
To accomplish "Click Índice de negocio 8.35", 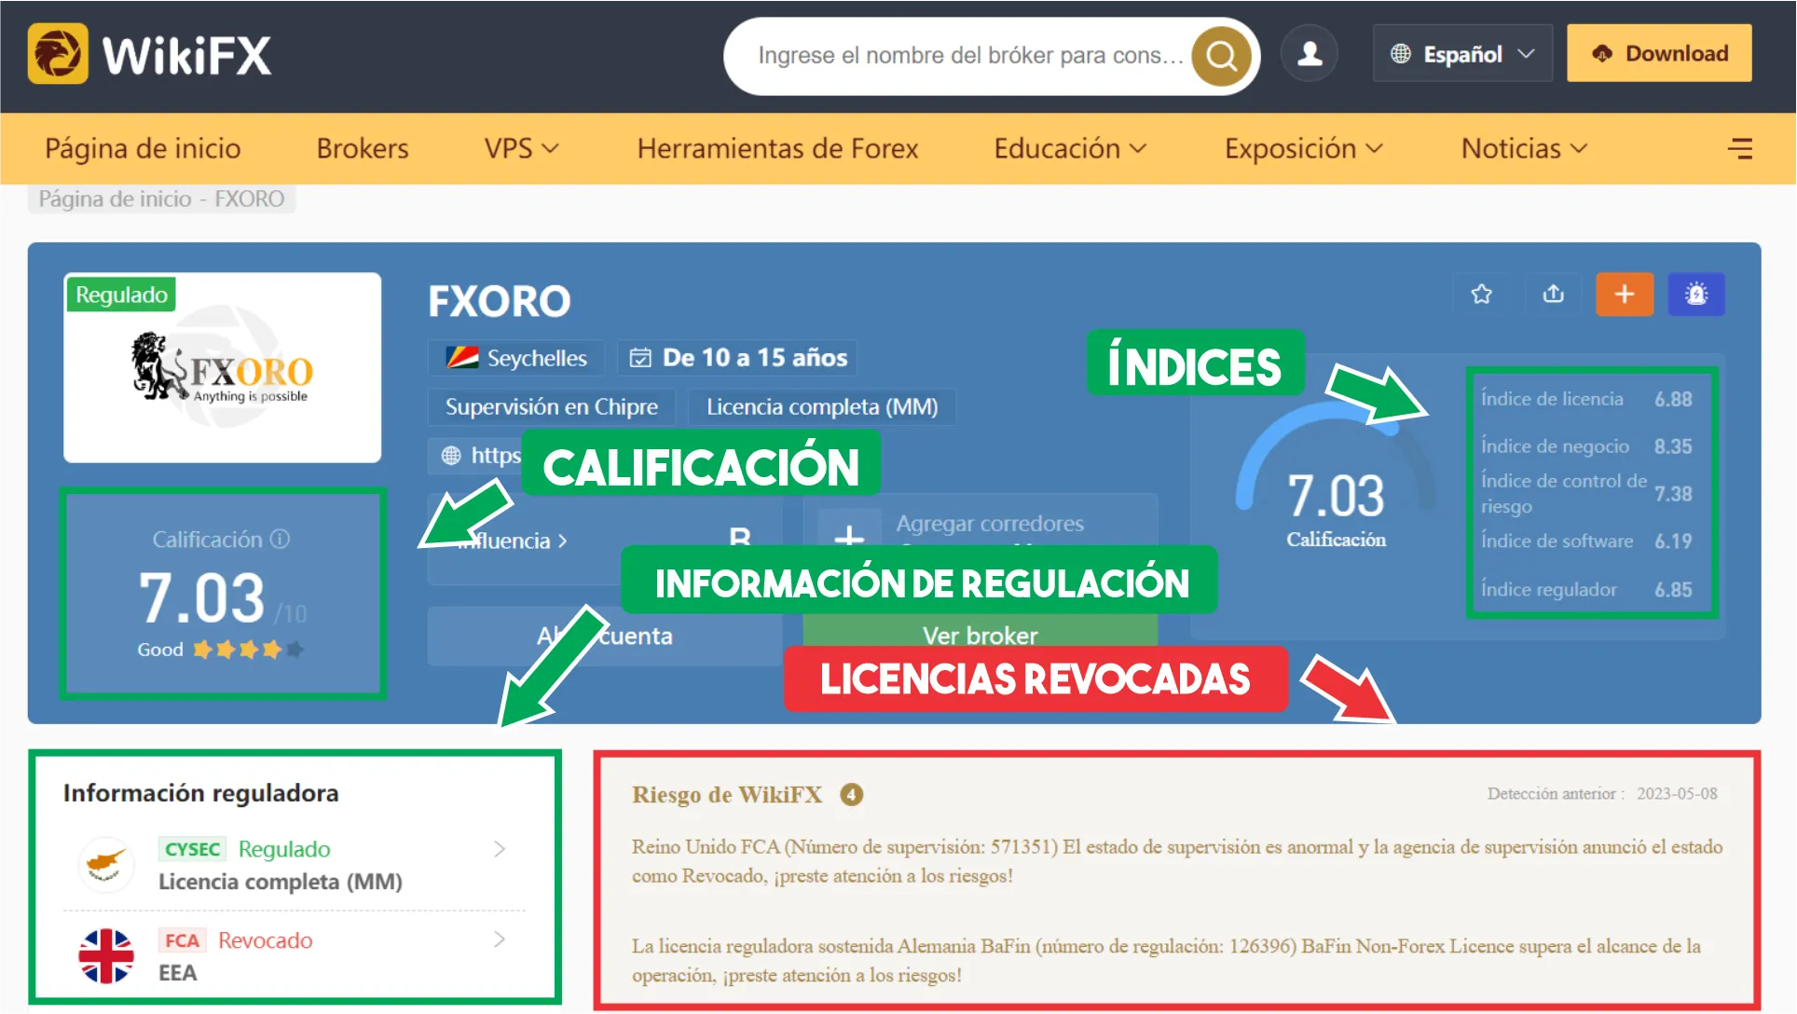I will pyautogui.click(x=1586, y=446).
